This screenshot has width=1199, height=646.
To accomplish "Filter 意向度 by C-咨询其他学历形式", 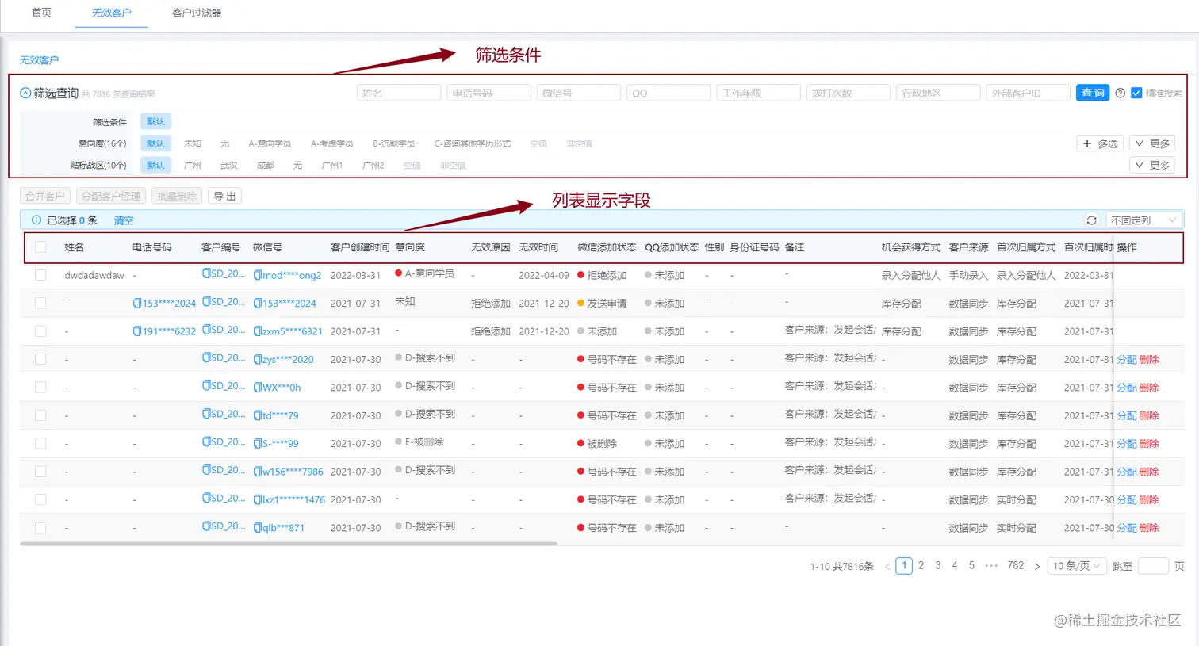I will [473, 143].
